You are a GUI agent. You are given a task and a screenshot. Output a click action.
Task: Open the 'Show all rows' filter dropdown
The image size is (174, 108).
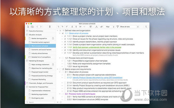[129, 27]
